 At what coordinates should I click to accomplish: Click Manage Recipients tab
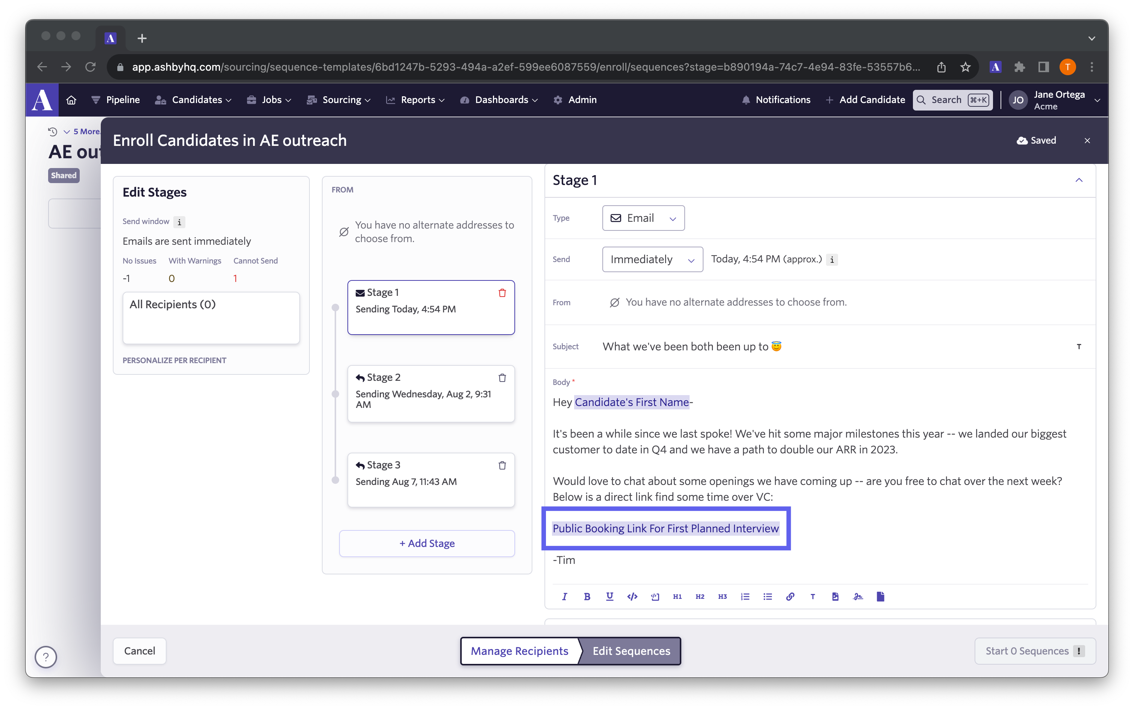coord(519,650)
